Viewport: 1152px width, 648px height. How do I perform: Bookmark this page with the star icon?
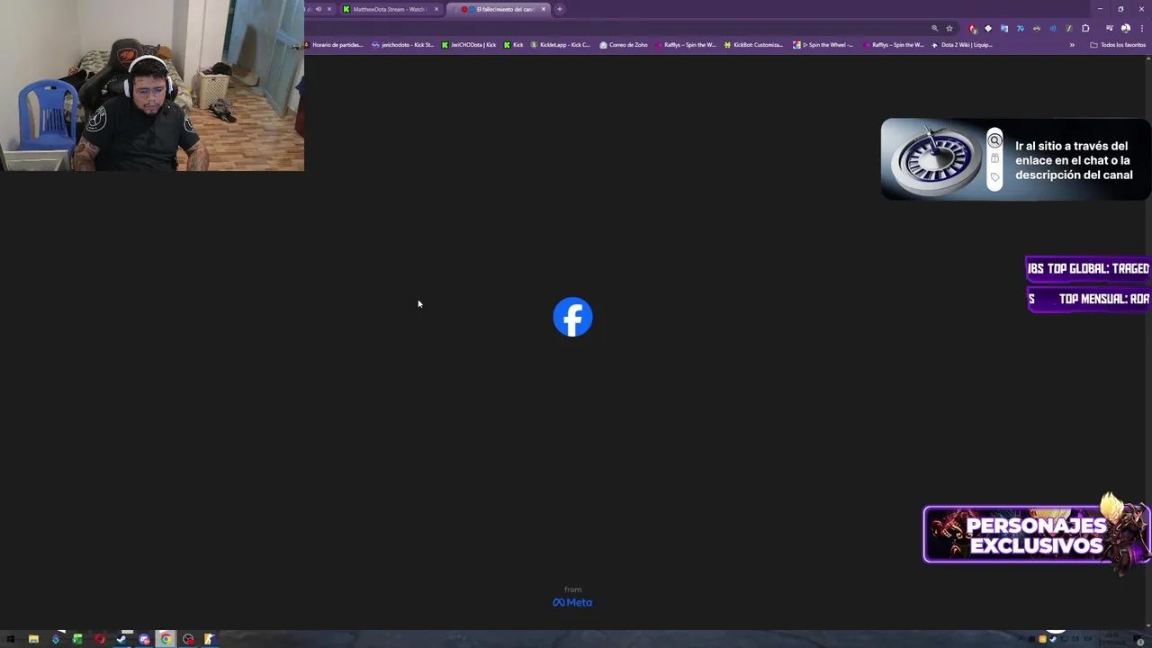pos(949,28)
